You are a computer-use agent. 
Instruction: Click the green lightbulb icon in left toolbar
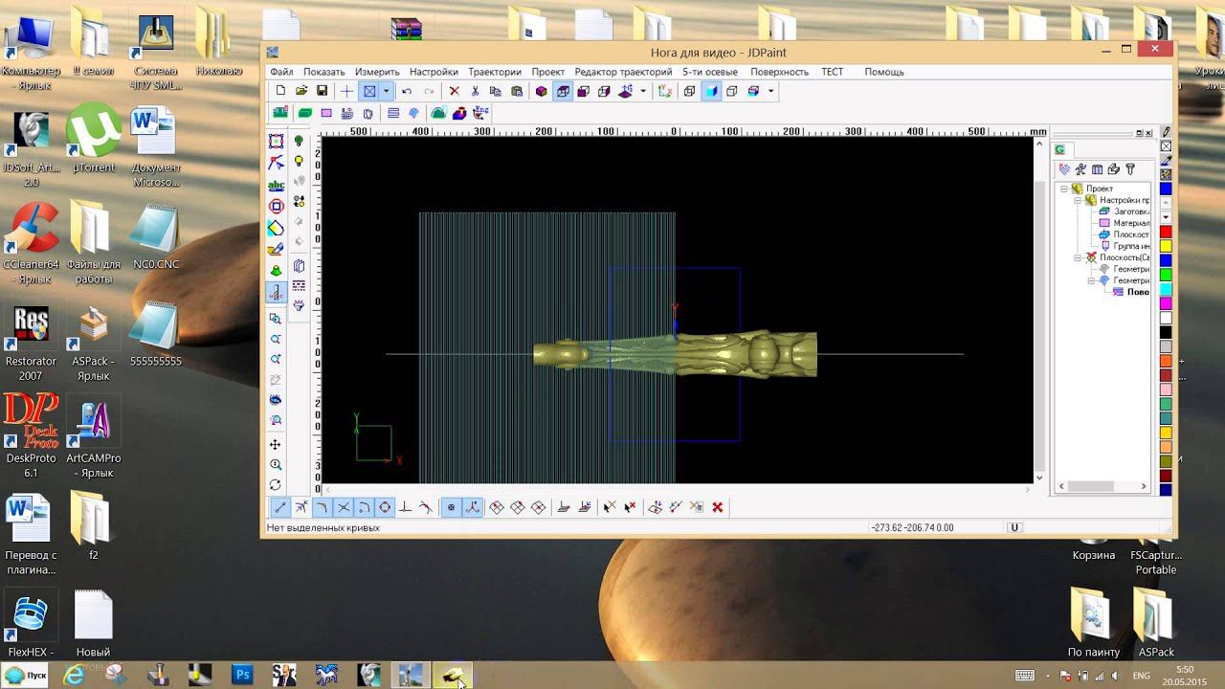pyautogui.click(x=299, y=142)
